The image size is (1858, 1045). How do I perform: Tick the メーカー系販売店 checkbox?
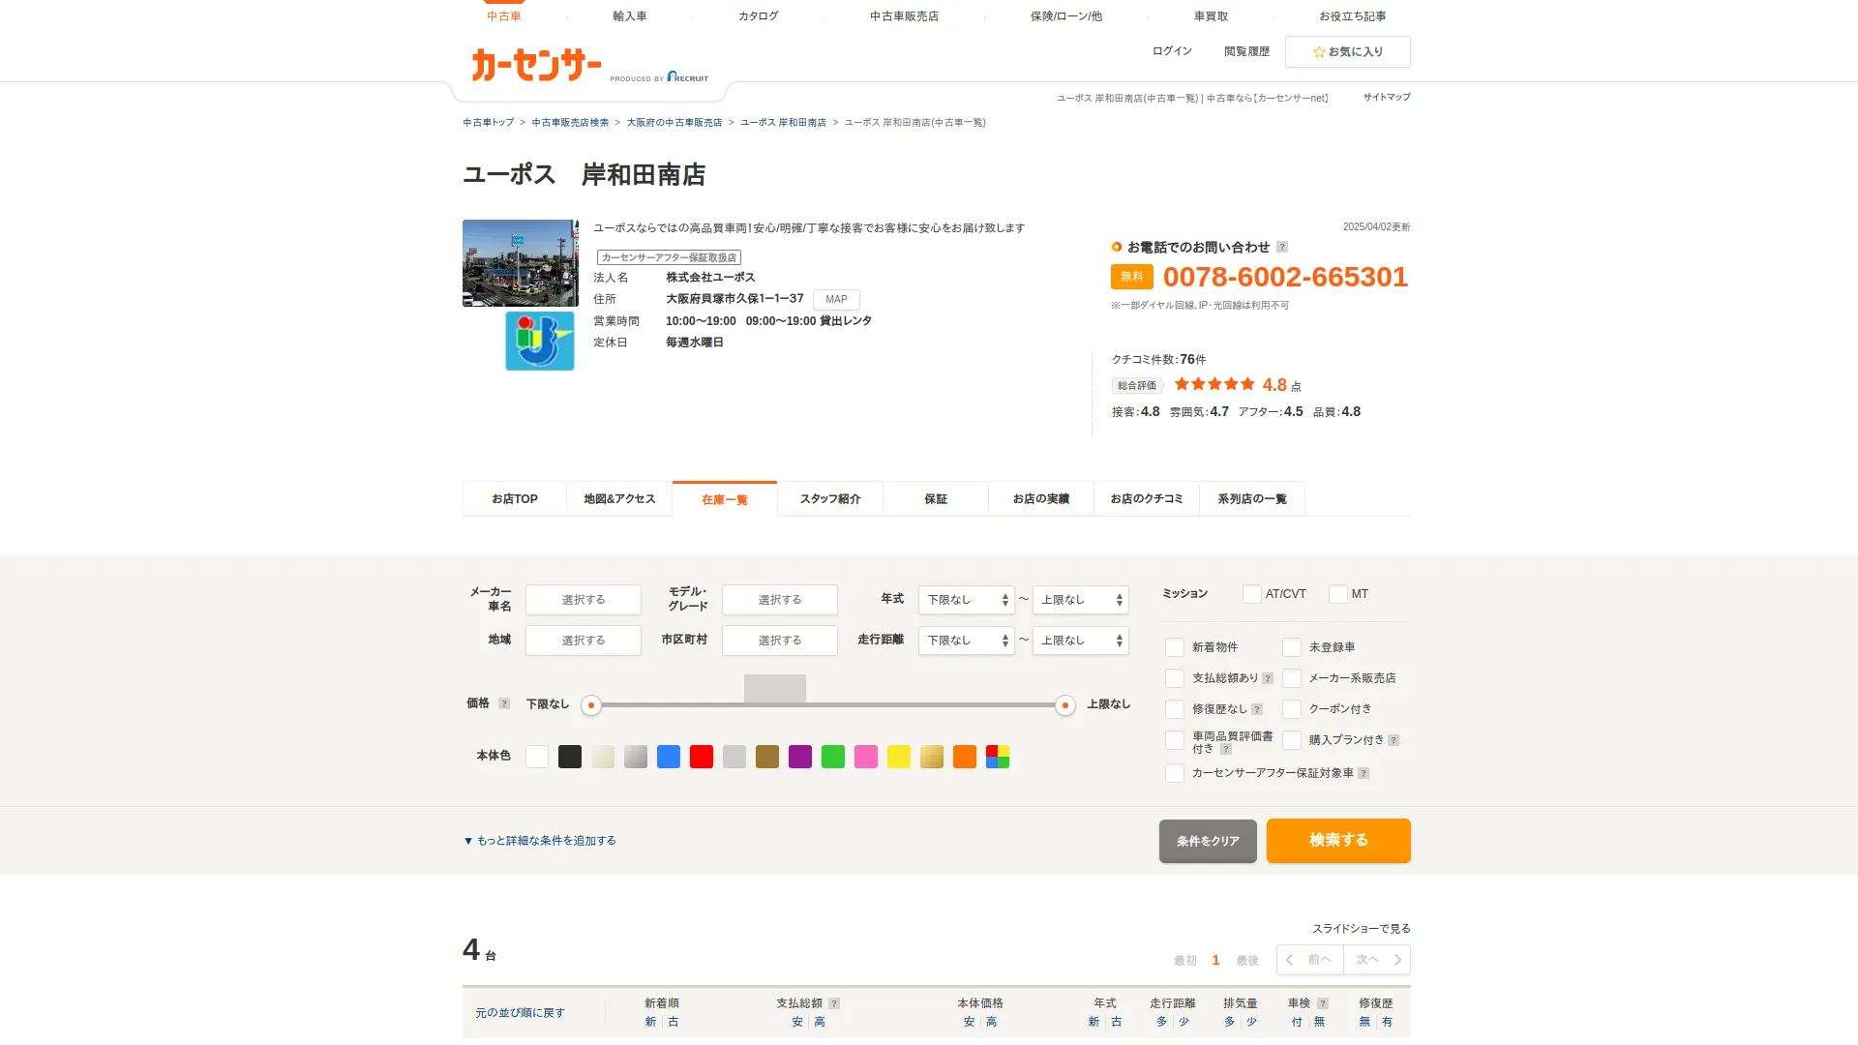tap(1292, 678)
